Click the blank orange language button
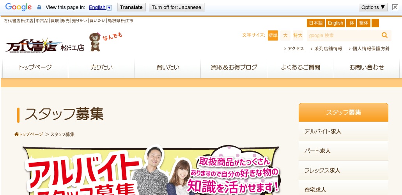402x195 pixels. pos(375,23)
